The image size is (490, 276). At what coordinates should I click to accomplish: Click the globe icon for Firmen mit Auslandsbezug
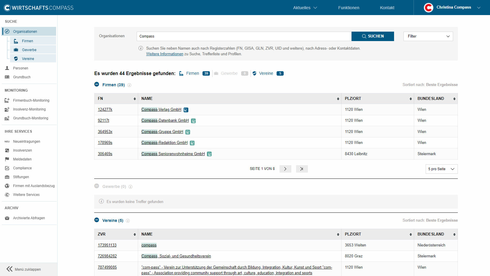coord(7,186)
